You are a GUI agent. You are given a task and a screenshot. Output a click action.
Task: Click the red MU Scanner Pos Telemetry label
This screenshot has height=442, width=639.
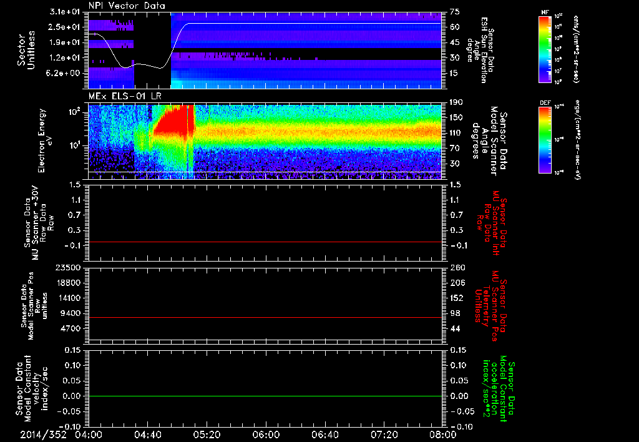tap(490, 306)
